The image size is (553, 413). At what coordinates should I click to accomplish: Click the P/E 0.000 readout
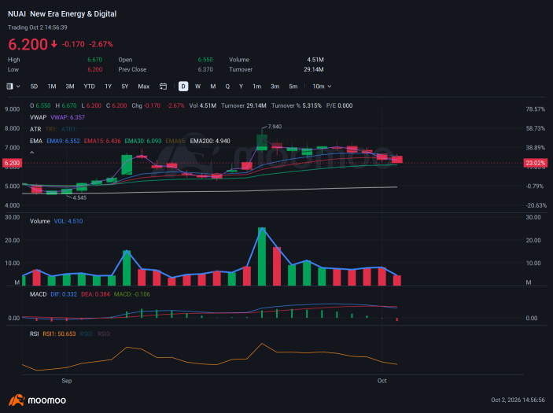(339, 106)
